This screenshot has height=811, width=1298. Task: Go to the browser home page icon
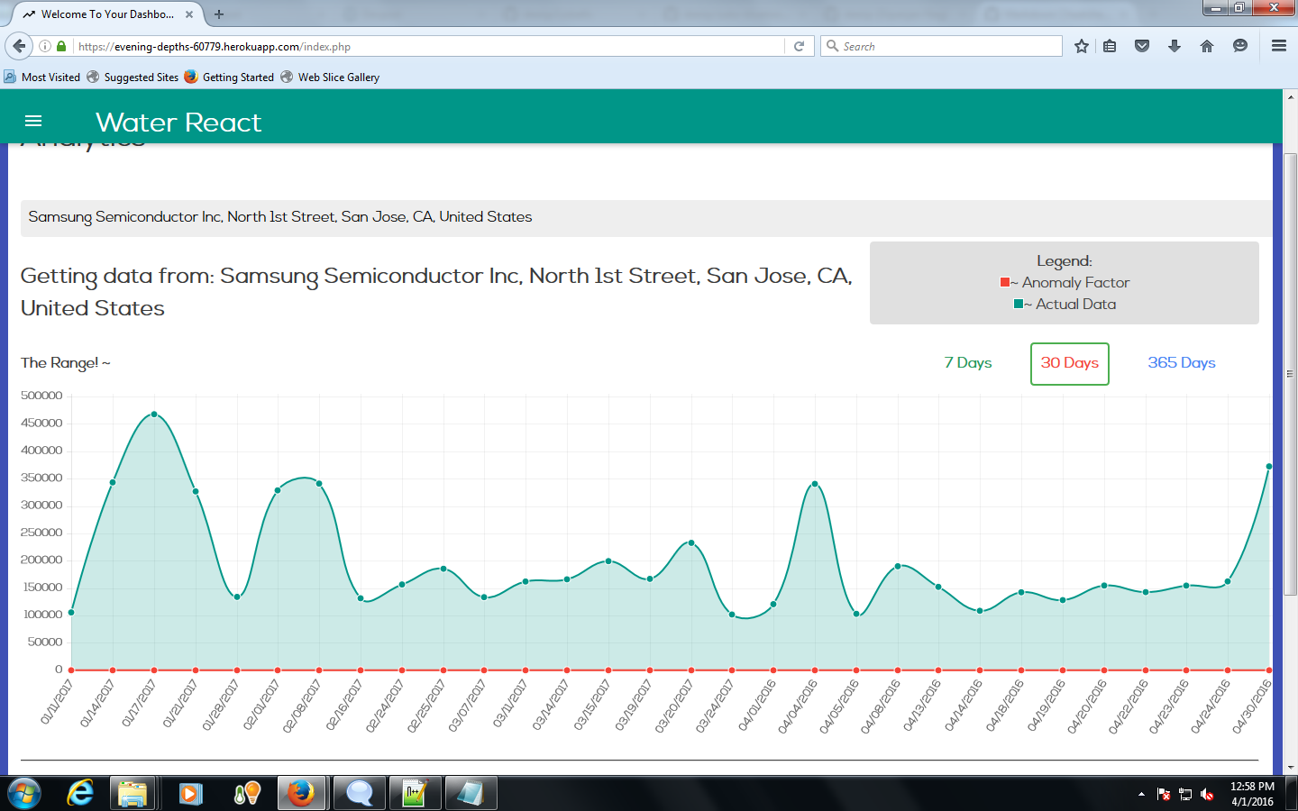click(x=1207, y=46)
